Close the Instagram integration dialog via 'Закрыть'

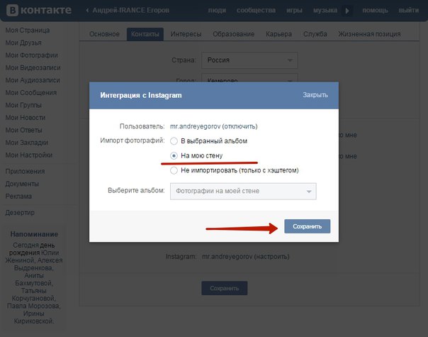pyautogui.click(x=315, y=95)
